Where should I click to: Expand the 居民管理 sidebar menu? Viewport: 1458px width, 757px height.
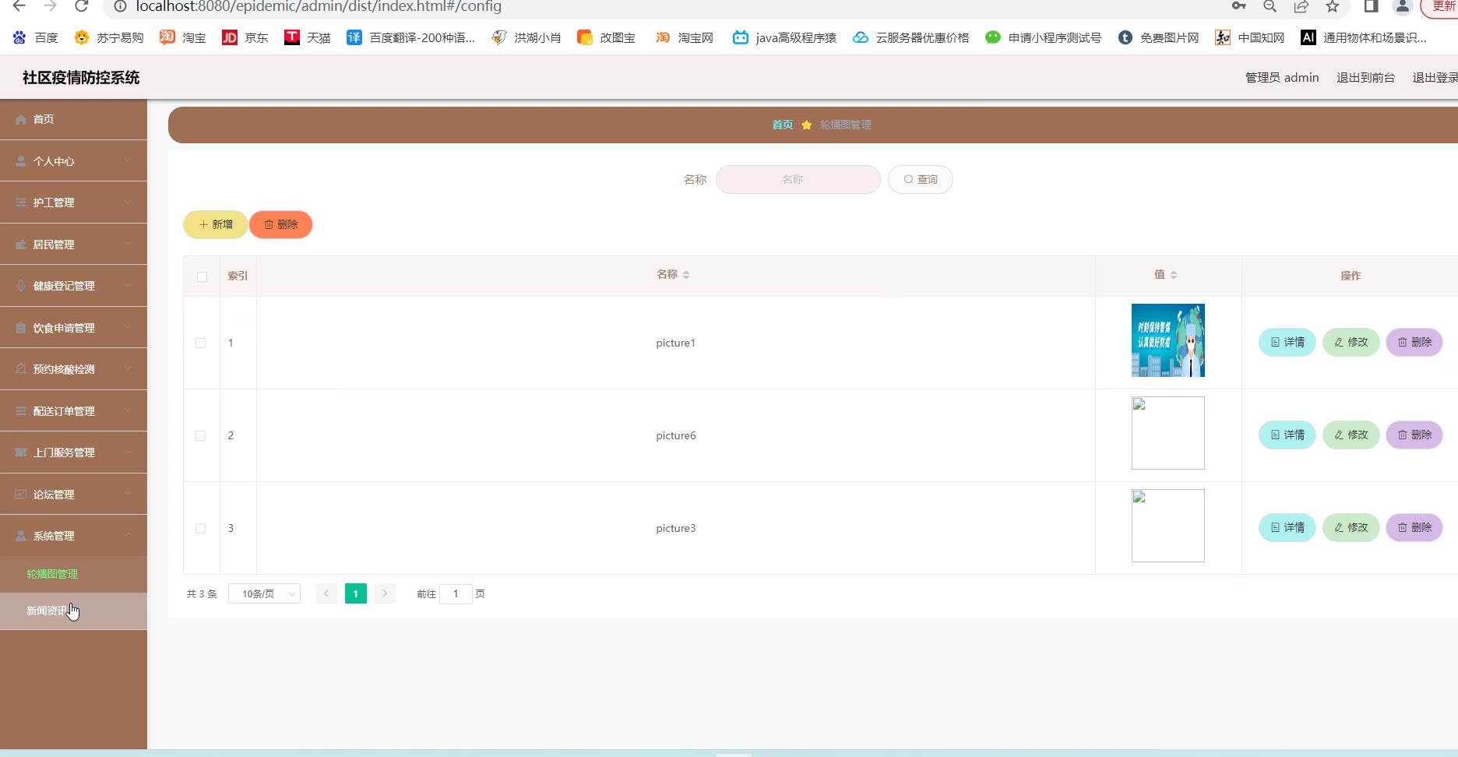click(73, 245)
